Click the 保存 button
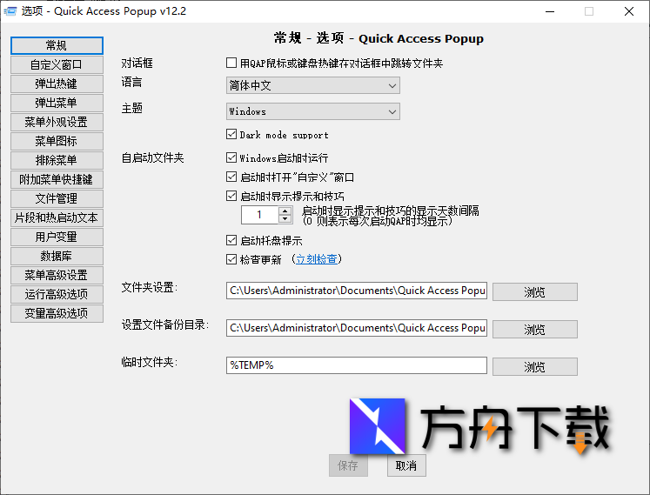Viewport: 650px width, 495px height. pyautogui.click(x=348, y=465)
